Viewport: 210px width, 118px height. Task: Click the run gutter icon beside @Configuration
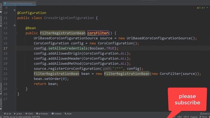15,10
